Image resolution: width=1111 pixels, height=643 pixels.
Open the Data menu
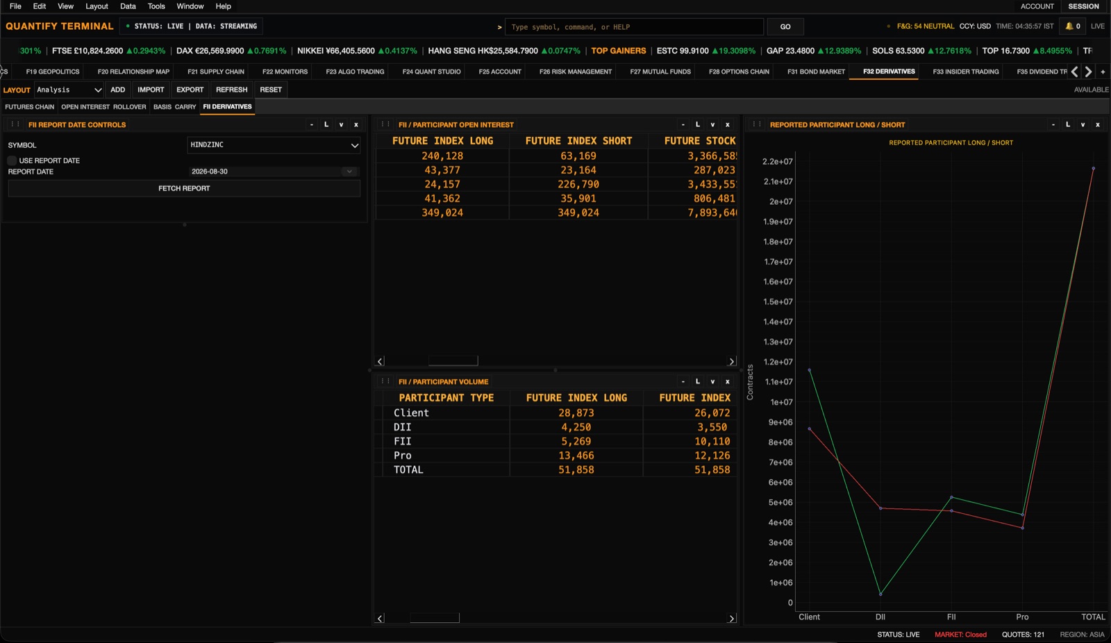[128, 6]
